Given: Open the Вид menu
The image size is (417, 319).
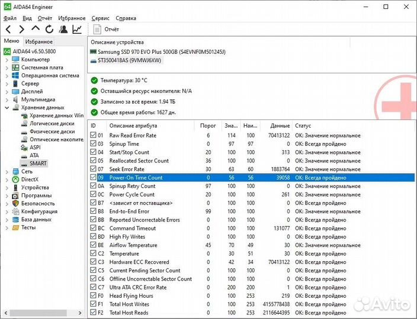Looking at the screenshot, I should (27, 18).
